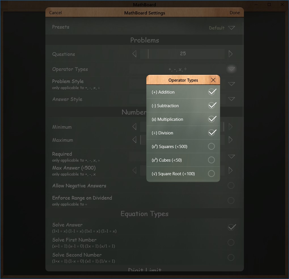
Task: Increase the Max Answer value
Action: point(231,170)
